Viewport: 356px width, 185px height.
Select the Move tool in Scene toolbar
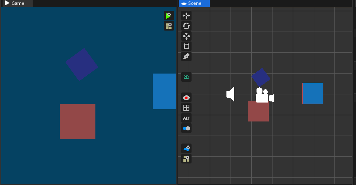pyautogui.click(x=186, y=16)
